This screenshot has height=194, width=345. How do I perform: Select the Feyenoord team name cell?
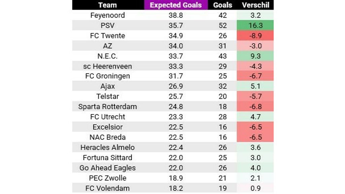click(107, 15)
